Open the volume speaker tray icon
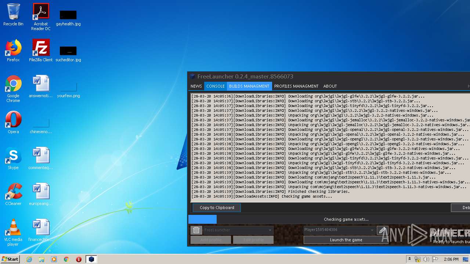Screen dimensions: 470x264 426,259
